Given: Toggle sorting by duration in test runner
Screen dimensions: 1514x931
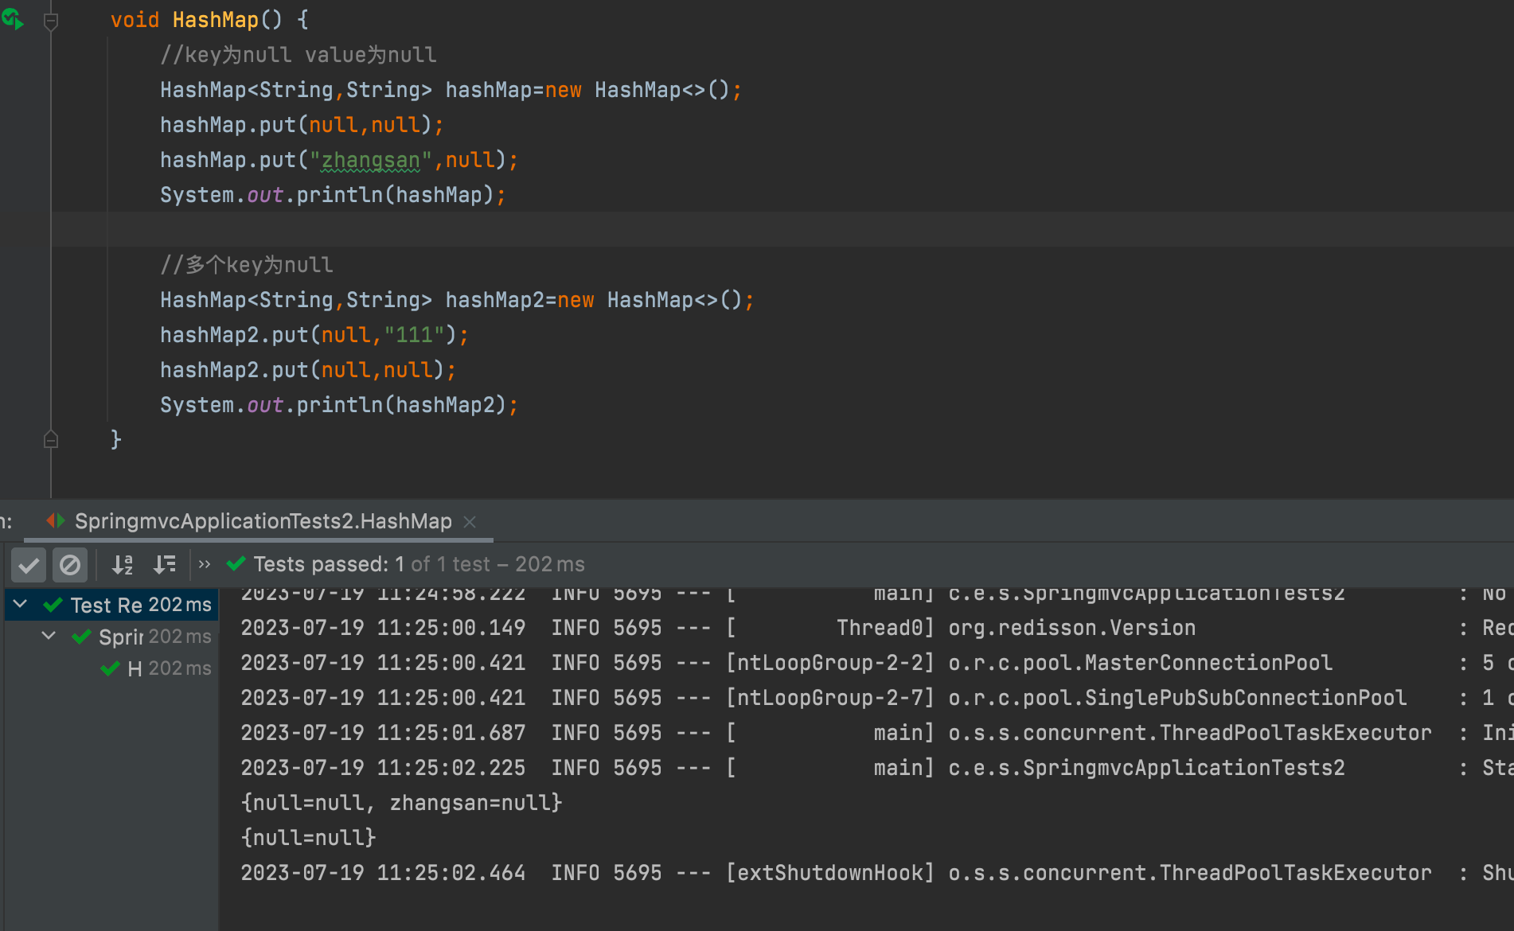Looking at the screenshot, I should click(x=165, y=565).
